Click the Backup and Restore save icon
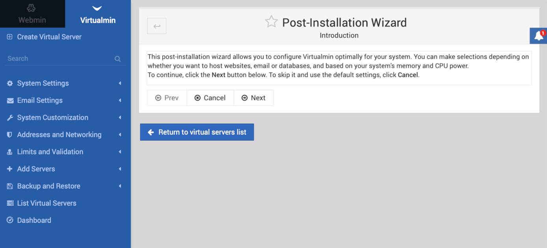 click(x=9, y=186)
